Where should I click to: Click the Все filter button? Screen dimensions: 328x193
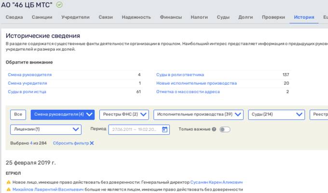pos(18,115)
